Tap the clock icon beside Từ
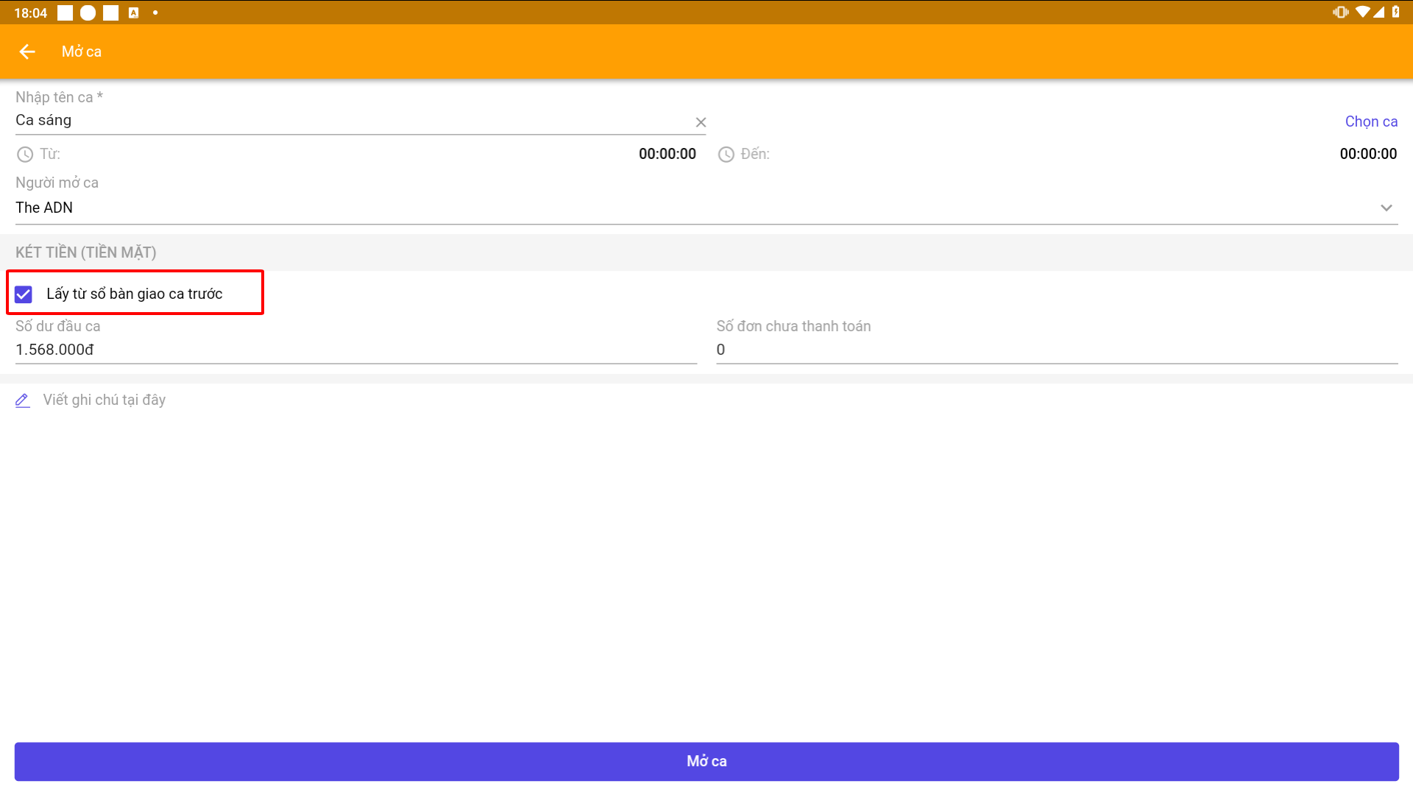Screen dimensions: 1413x795 click(25, 155)
